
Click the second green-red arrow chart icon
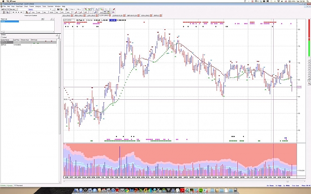click(90, 9)
